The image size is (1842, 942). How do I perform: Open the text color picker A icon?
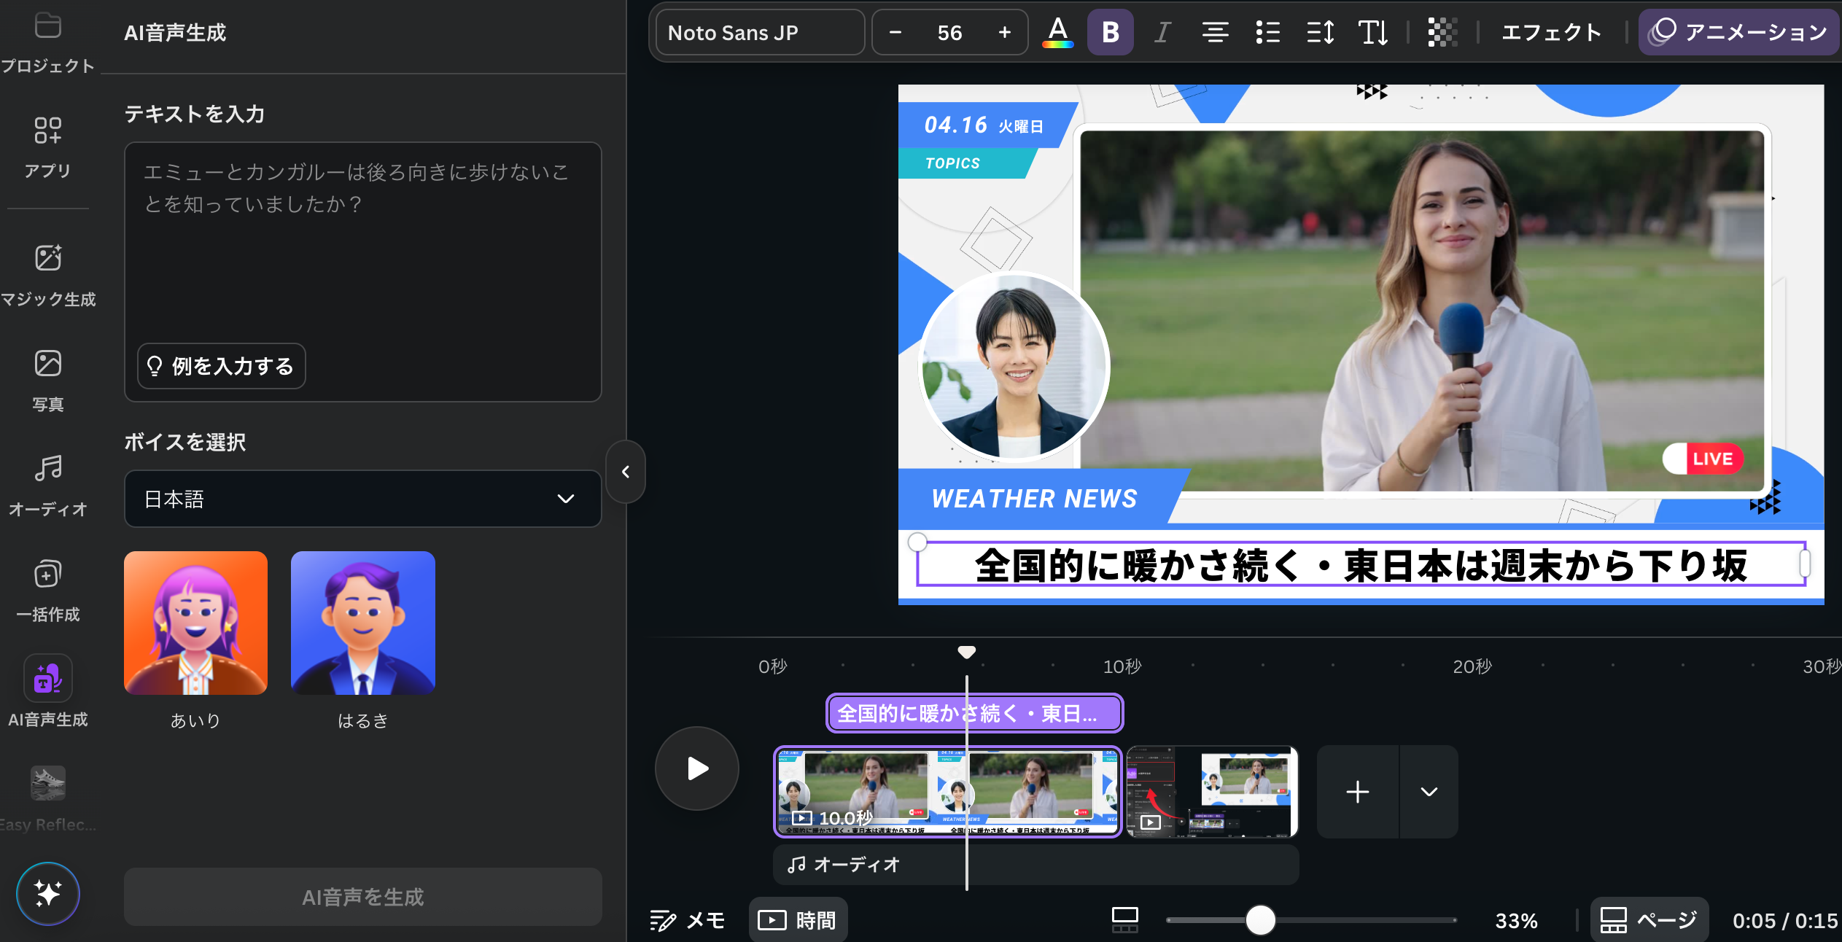pyautogui.click(x=1058, y=32)
